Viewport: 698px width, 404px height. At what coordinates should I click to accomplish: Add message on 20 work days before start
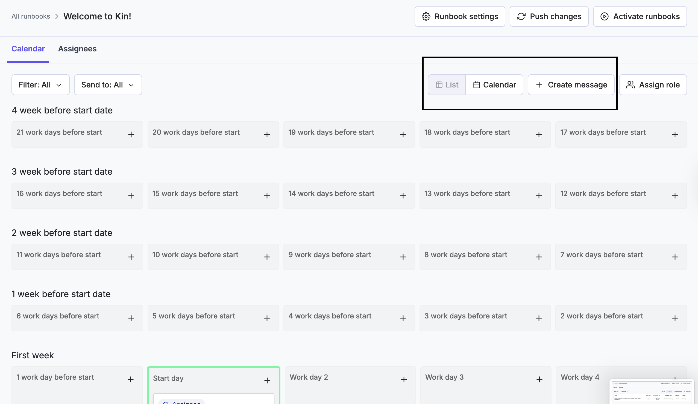[267, 135]
